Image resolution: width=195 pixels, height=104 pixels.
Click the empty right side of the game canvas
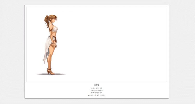tap(146, 44)
